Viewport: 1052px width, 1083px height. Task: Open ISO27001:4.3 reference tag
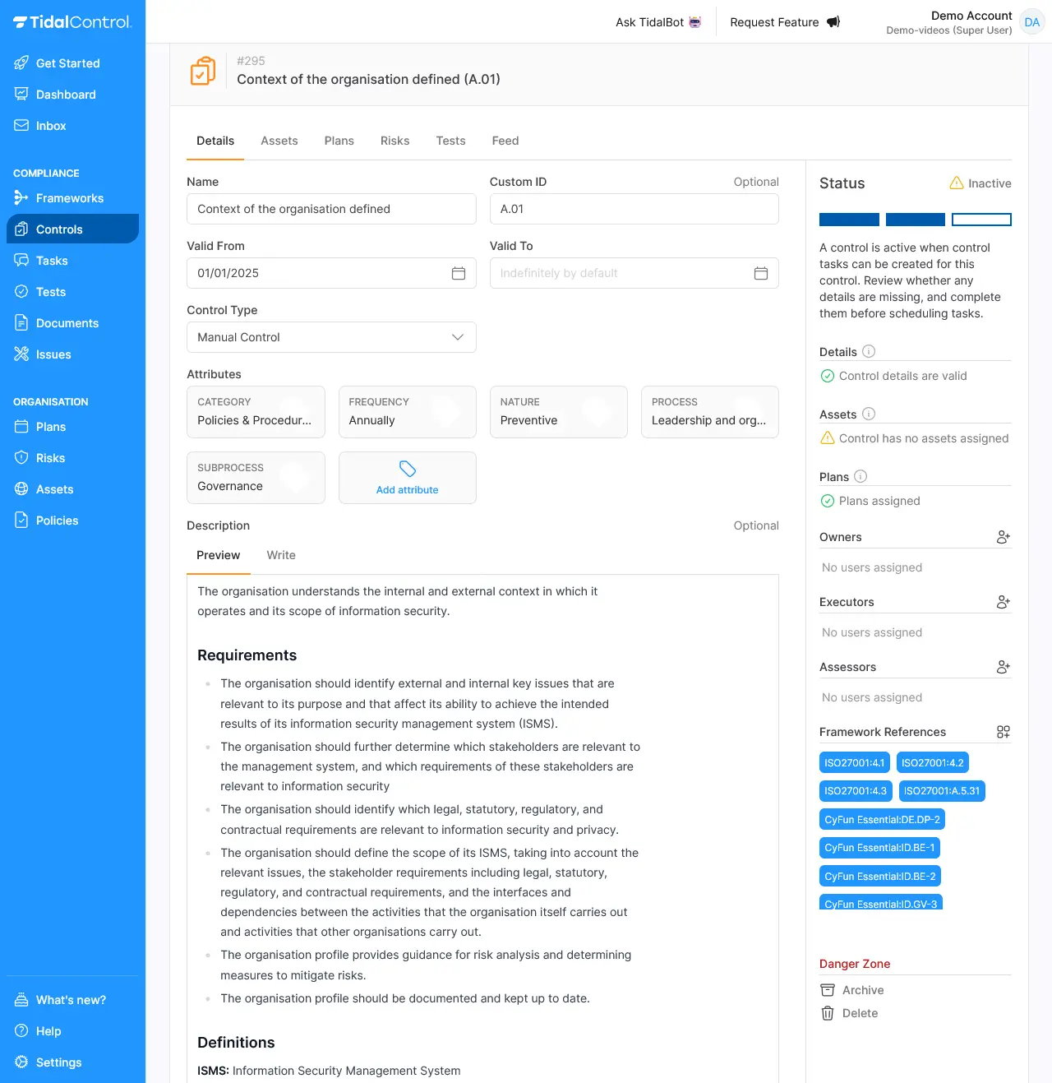(856, 791)
